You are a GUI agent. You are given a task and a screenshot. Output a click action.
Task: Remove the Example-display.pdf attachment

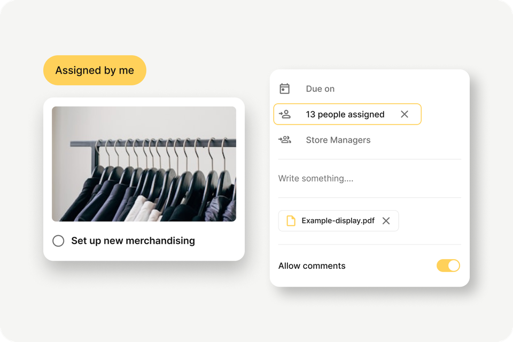386,221
